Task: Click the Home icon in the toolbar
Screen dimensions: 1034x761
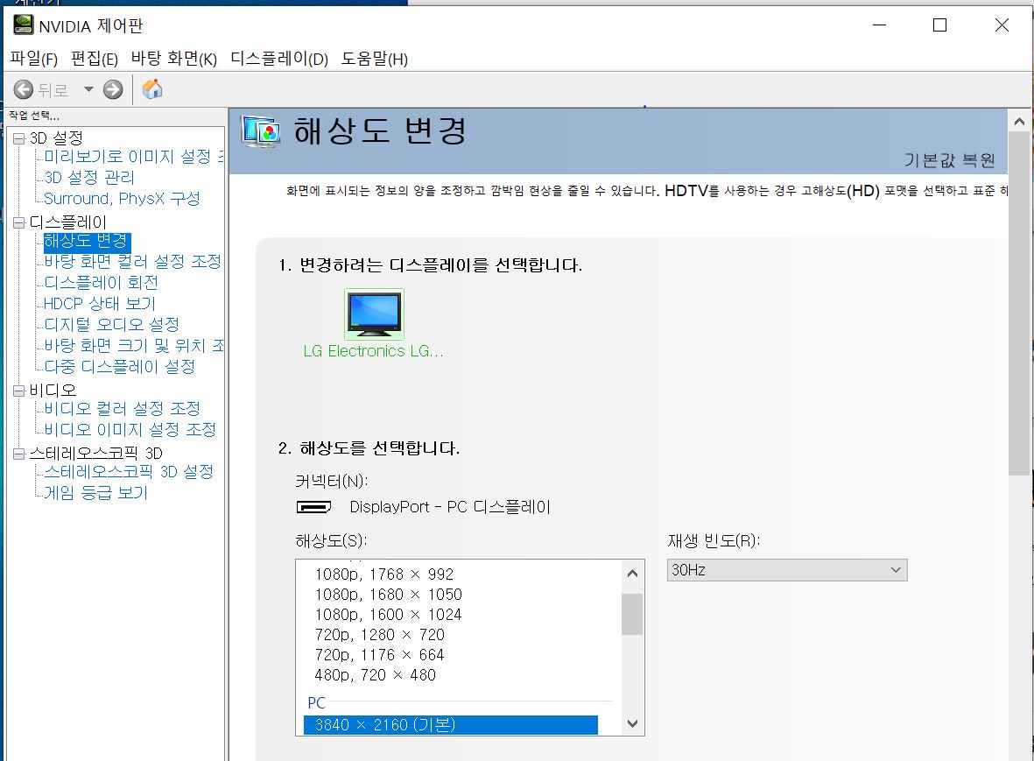Action: (152, 89)
